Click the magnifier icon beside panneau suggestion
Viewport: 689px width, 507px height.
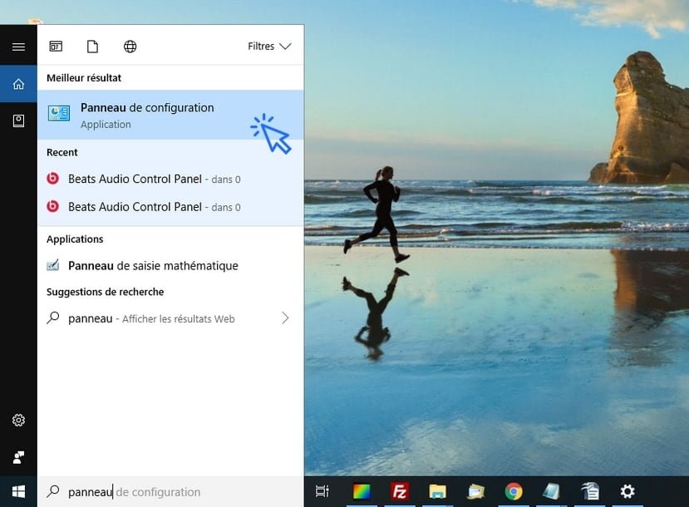(52, 317)
